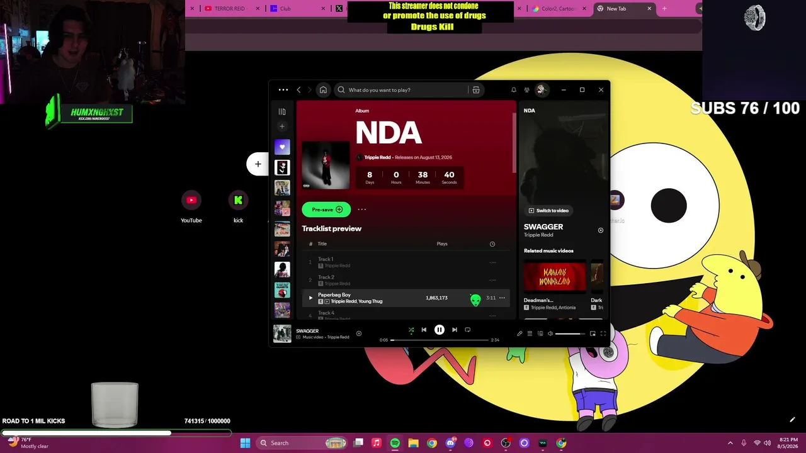Screen dimensions: 806x453
Task: Toggle shuffle in the player
Action: (x=411, y=330)
